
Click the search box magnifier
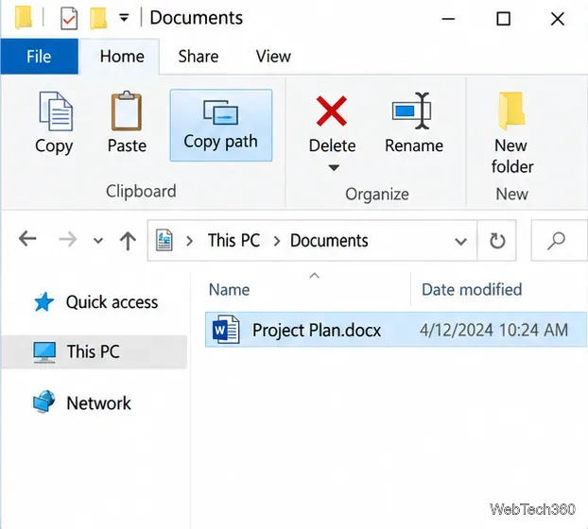pos(556,241)
